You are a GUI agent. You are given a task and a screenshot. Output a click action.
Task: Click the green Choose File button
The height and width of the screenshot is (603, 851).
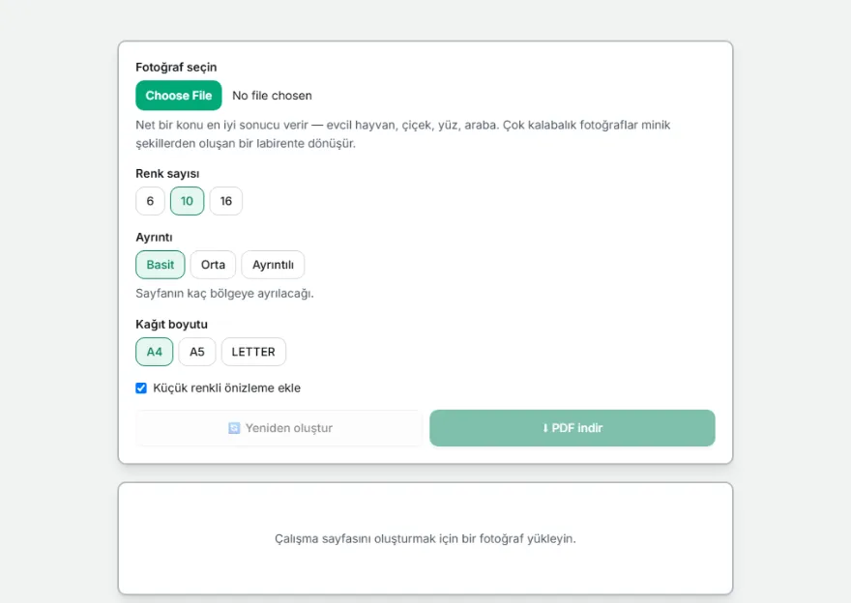tap(179, 96)
